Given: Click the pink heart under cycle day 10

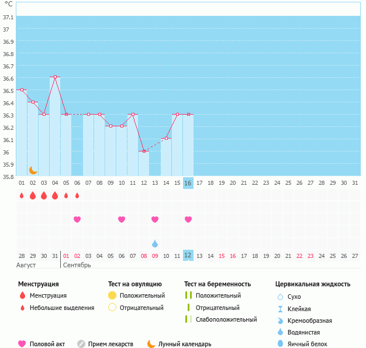Looking at the screenshot, I should 122,219.
